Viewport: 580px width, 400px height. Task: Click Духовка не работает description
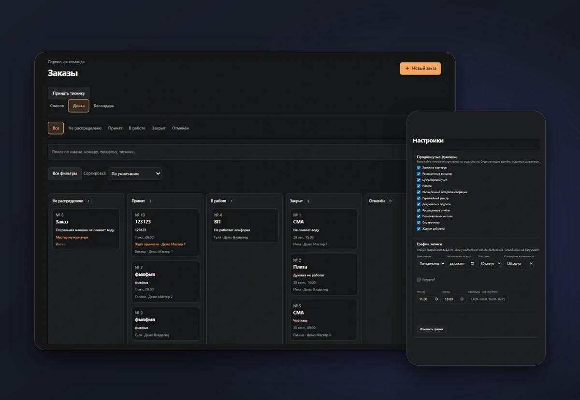[309, 275]
